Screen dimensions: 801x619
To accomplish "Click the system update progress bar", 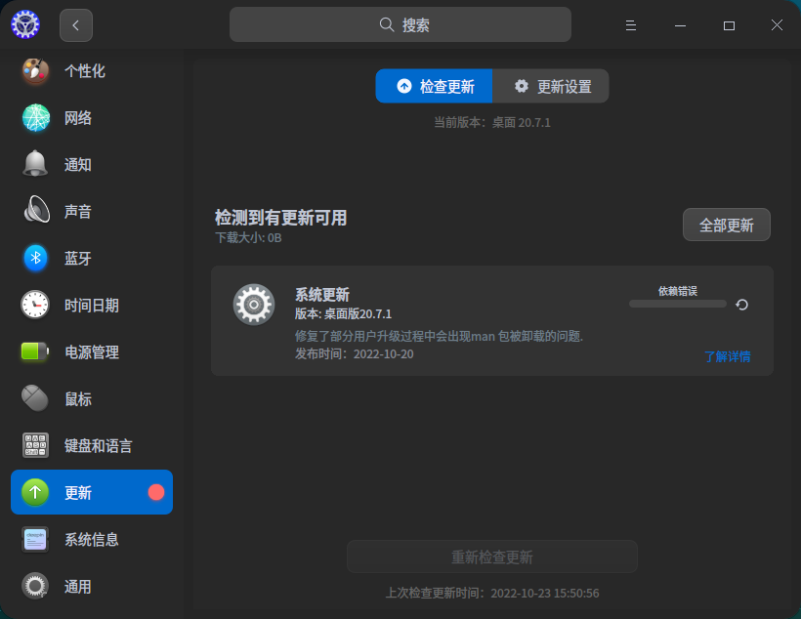I will pyautogui.click(x=677, y=305).
